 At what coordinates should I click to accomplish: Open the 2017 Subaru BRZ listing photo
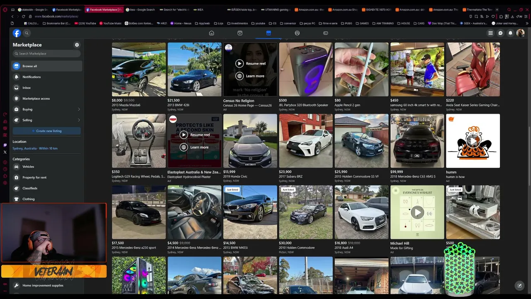pyautogui.click(x=306, y=141)
